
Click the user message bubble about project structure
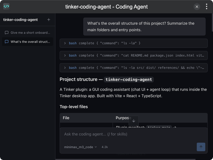(x=144, y=26)
